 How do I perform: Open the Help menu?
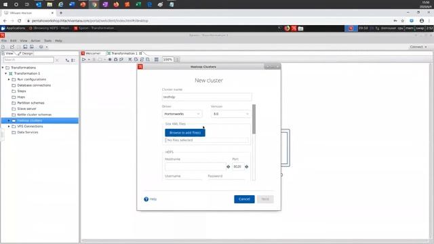tap(58, 41)
